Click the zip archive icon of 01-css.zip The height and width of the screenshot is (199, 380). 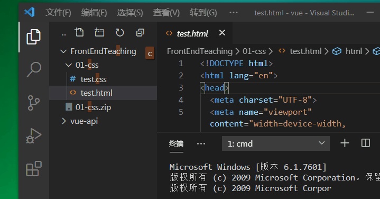click(x=69, y=107)
